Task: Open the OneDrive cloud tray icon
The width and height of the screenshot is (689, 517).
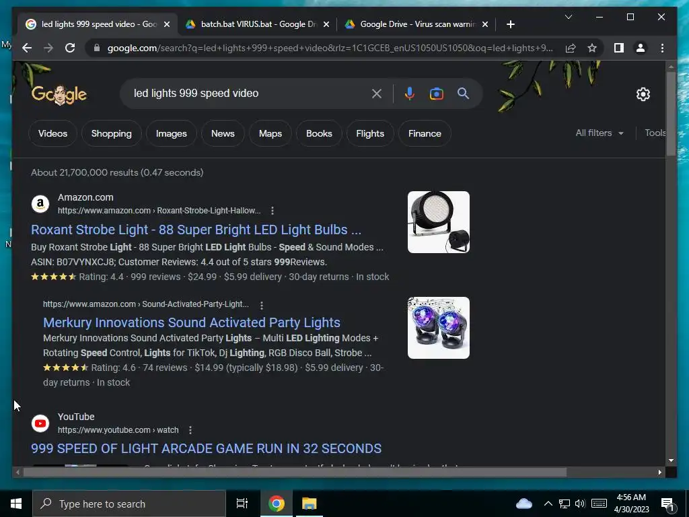Action: 523,504
